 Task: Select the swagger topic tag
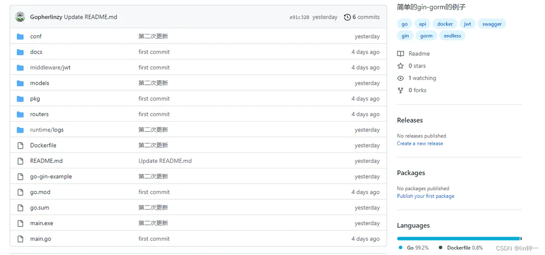pyautogui.click(x=492, y=24)
